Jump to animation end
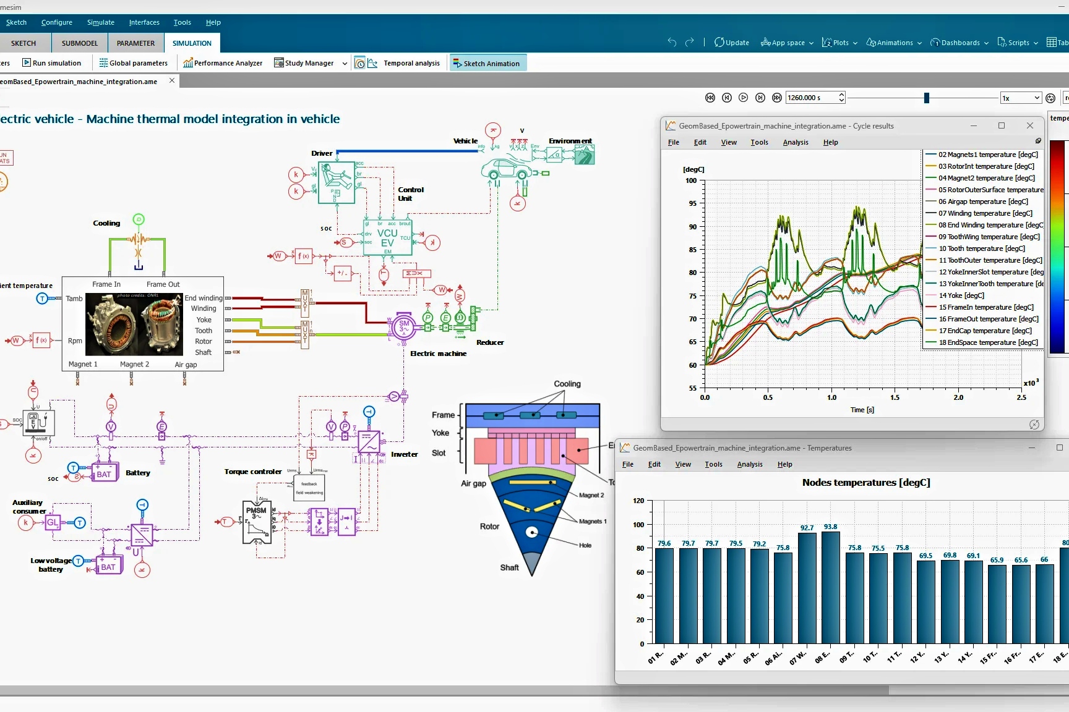This screenshot has height=712, width=1069. (x=777, y=98)
